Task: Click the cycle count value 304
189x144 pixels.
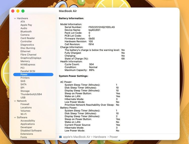Action: click(91, 64)
